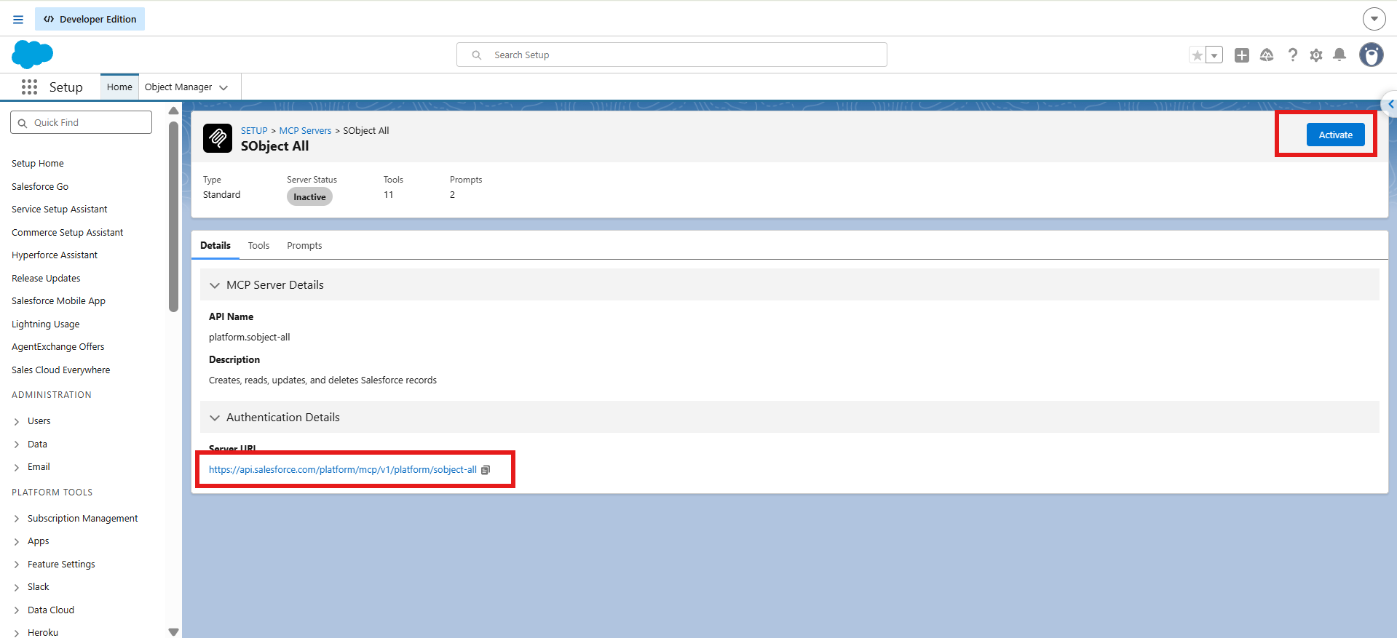
Task: Focus the Quick Find box
Action: (x=81, y=122)
